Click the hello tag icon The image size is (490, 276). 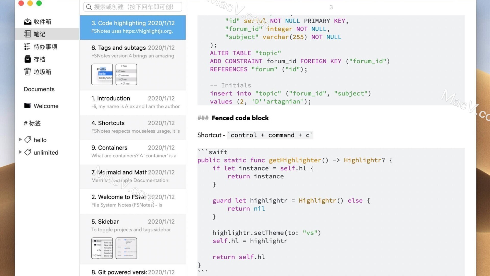28,140
